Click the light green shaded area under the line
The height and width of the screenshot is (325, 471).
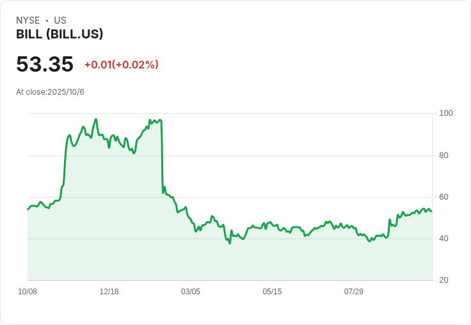tap(256, 262)
